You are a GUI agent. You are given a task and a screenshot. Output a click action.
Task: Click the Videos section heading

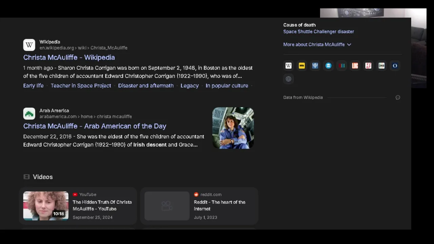point(43,177)
